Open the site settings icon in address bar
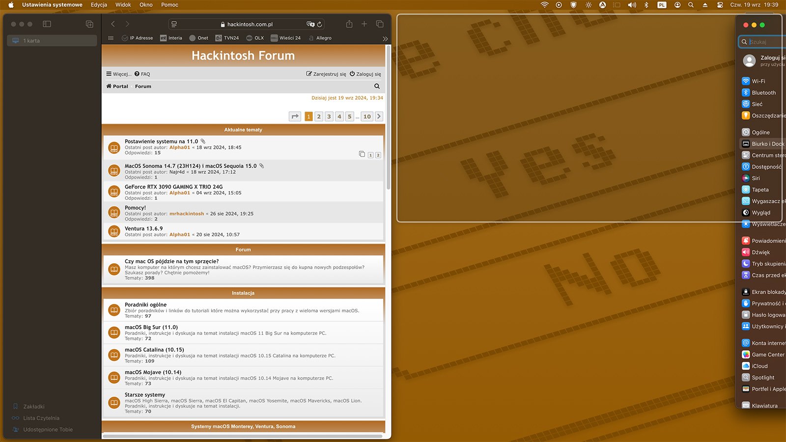Screen dimensions: 786x442 pyautogui.click(x=174, y=24)
